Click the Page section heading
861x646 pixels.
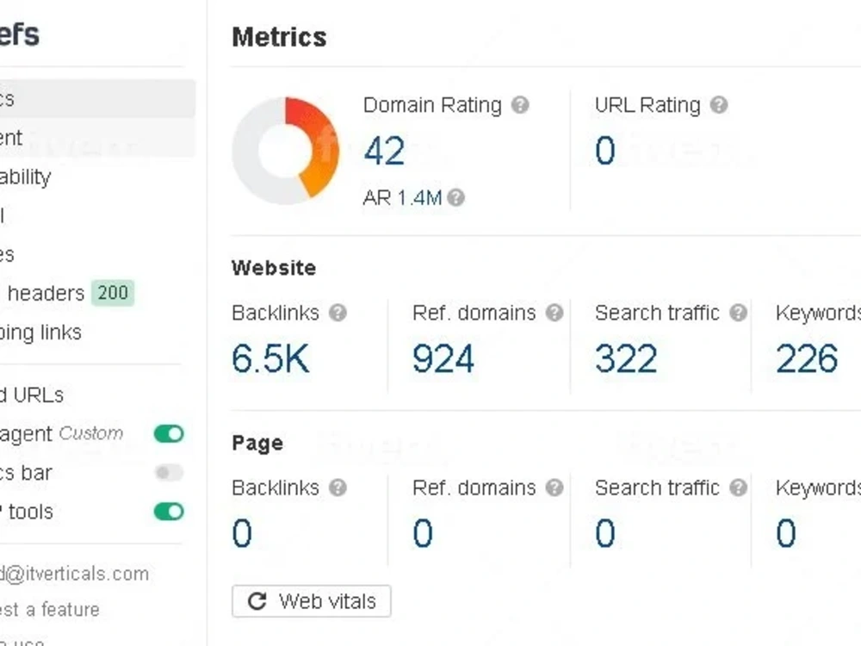coord(257,443)
